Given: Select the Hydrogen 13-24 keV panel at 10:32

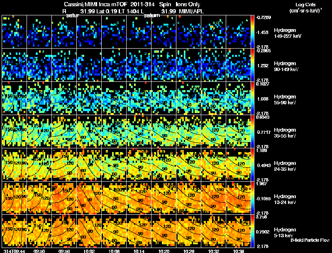Looking at the screenshot, I should [x=214, y=198].
